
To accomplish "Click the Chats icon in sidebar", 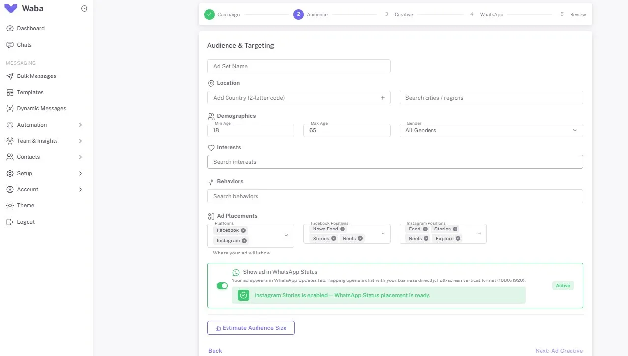I will coord(10,45).
